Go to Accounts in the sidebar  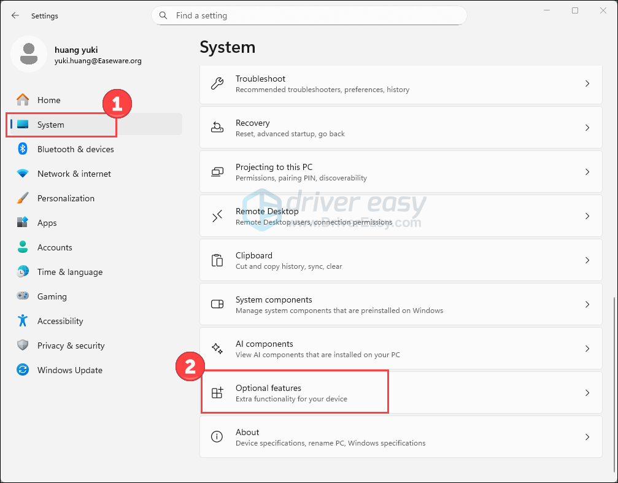55,247
